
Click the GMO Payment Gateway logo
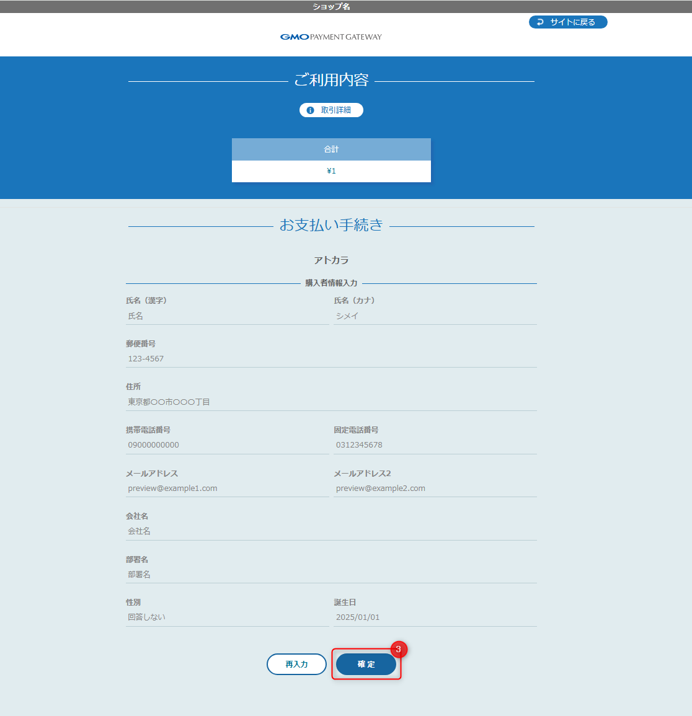point(330,36)
